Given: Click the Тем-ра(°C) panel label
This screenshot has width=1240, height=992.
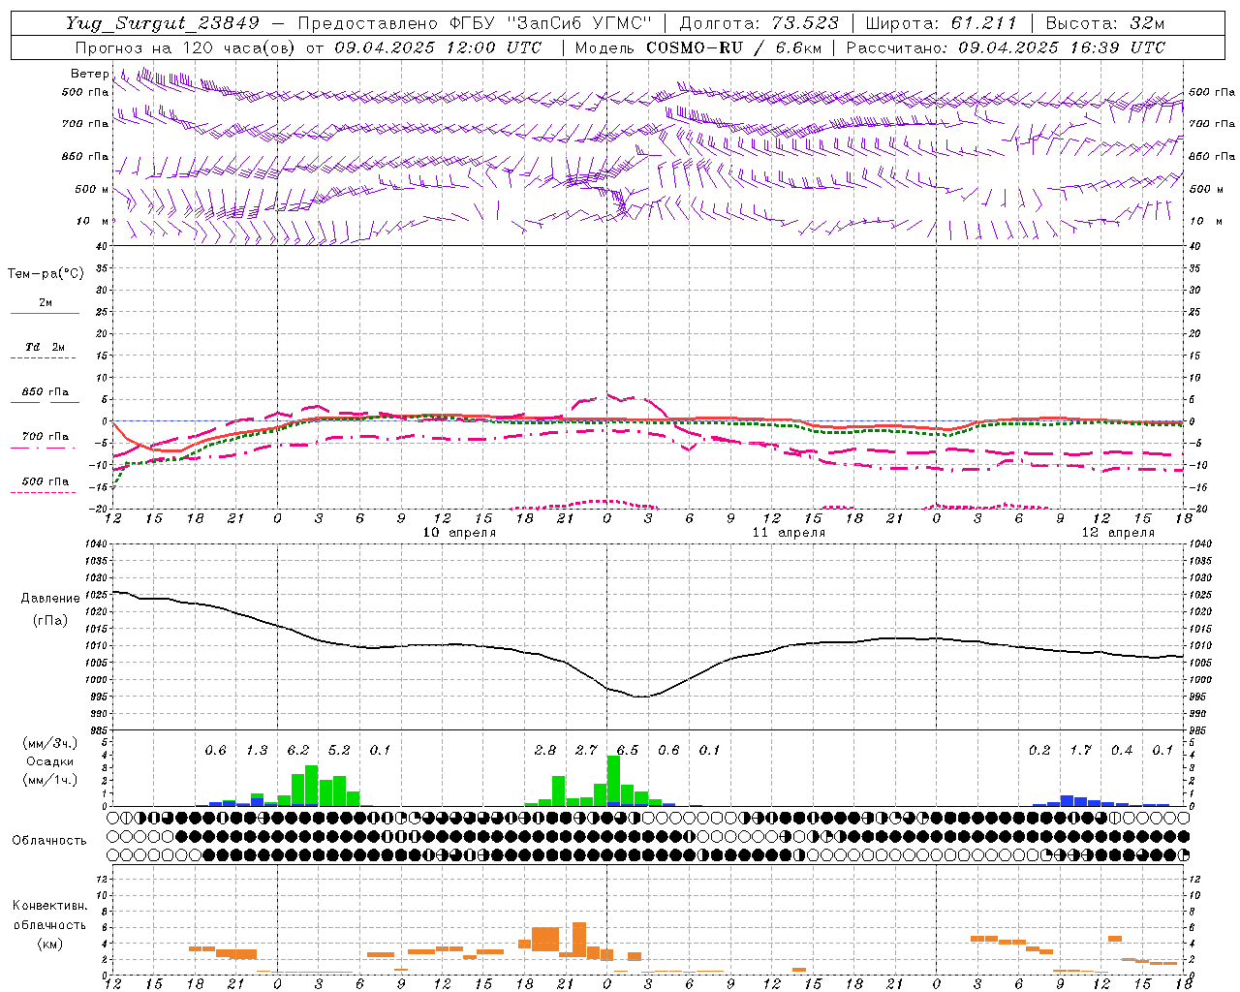Looking at the screenshot, I should [46, 273].
